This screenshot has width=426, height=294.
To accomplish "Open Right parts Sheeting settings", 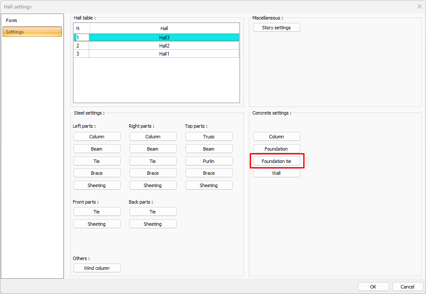I will (x=153, y=185).
